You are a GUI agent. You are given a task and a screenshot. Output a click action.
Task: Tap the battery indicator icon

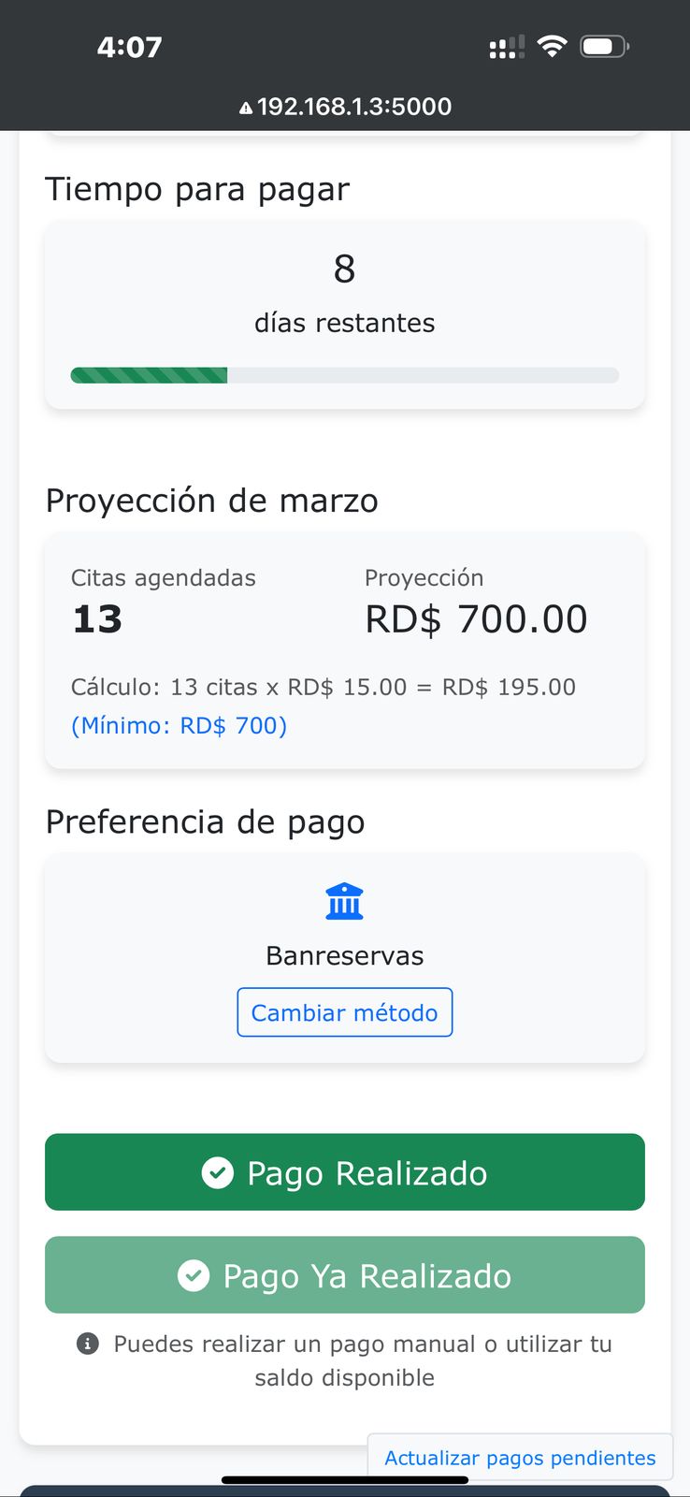605,47
